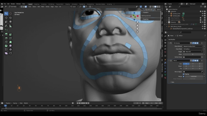Switch to vertex select mode
This screenshot has height=116, width=207.
[22, 6]
